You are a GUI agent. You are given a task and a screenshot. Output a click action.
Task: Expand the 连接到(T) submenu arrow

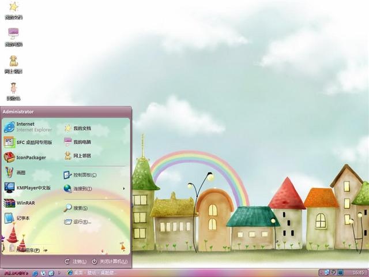[x=123, y=189]
